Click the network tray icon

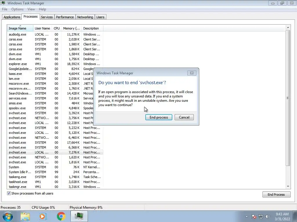(x=261, y=217)
